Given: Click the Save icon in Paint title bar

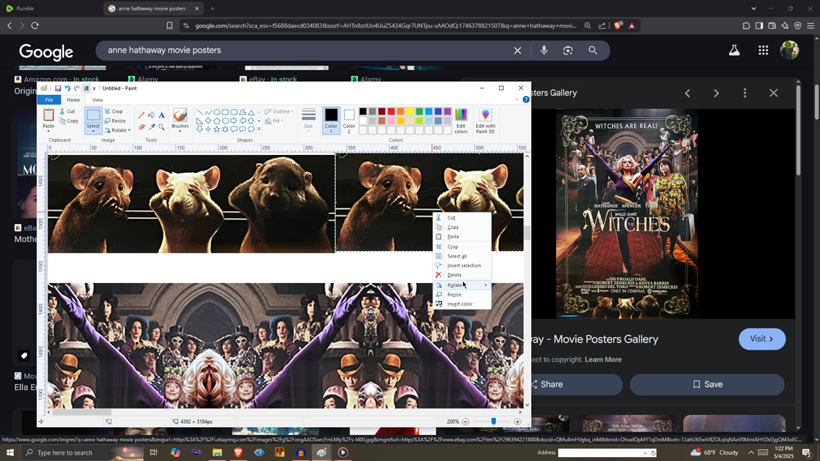Looking at the screenshot, I should [58, 88].
